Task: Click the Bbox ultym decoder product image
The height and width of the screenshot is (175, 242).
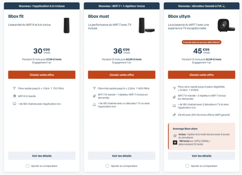Action: click(x=226, y=25)
